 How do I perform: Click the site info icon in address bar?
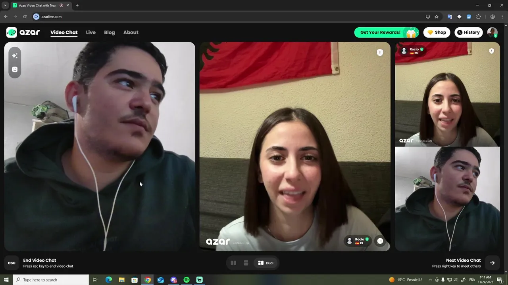[x=36, y=17]
